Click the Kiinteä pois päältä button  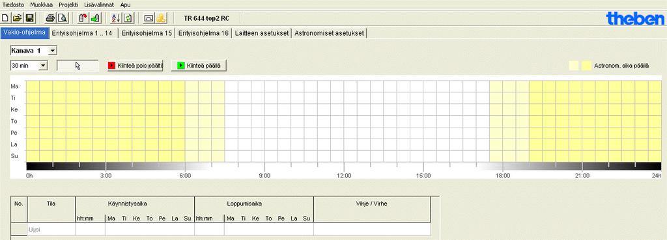(x=135, y=66)
